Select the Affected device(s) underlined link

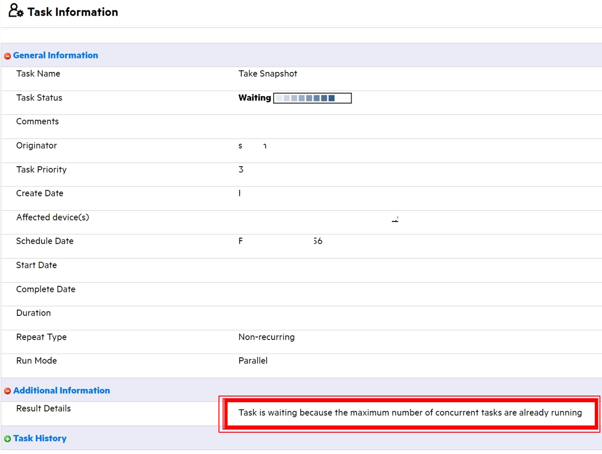[395, 219]
